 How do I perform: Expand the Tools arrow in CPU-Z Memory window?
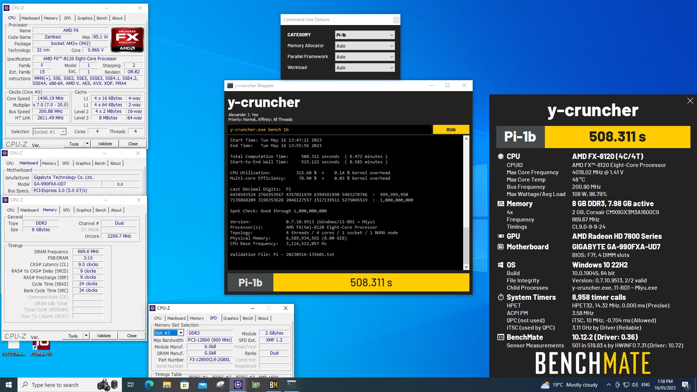pos(86,336)
